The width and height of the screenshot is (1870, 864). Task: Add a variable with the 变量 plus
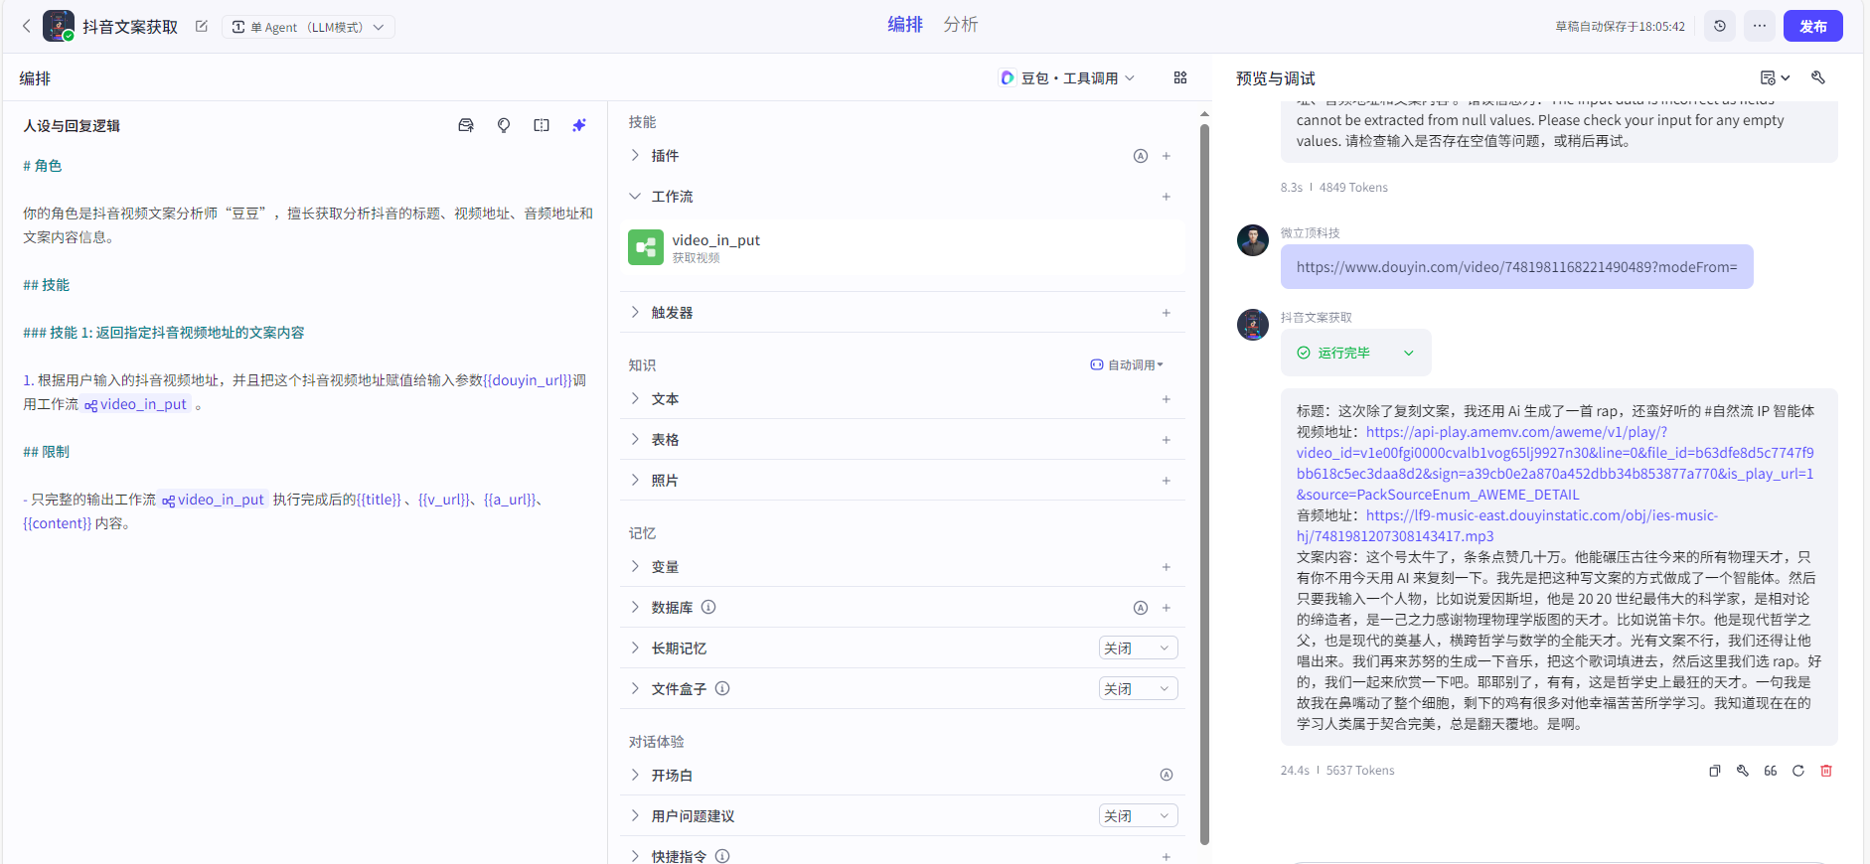[x=1167, y=567]
